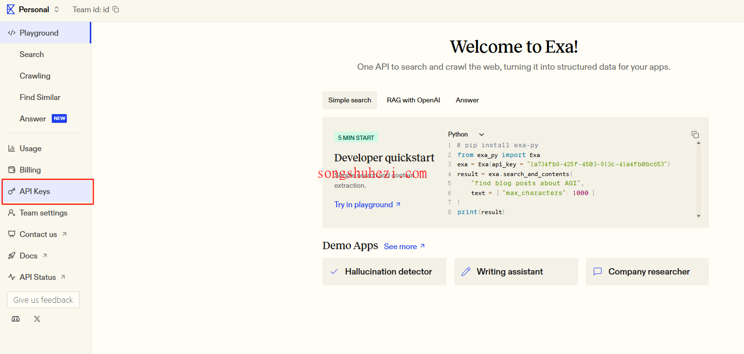
Task: Click the "find blog posts about AGI" line
Action: coord(527,183)
